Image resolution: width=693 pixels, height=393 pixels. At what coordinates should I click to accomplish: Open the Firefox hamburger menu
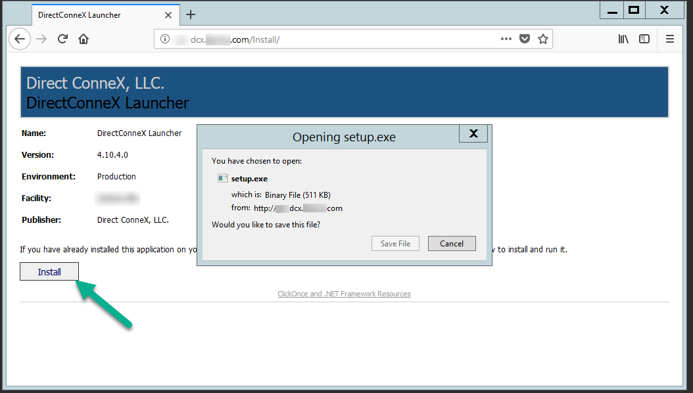670,39
